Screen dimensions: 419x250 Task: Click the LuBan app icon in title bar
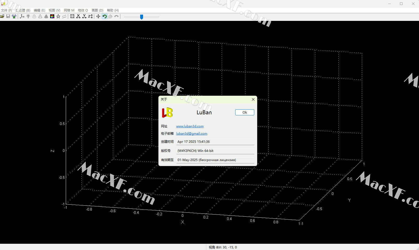pyautogui.click(x=3, y=3)
